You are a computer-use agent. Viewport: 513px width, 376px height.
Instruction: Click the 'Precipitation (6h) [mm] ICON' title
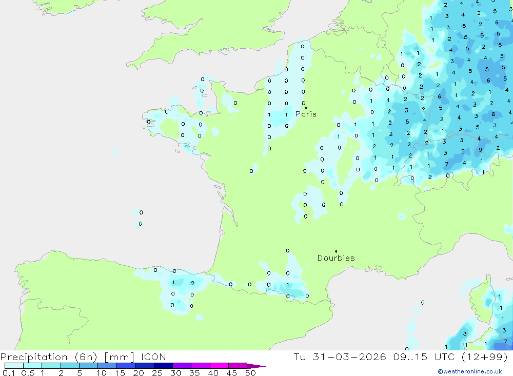[83, 357]
